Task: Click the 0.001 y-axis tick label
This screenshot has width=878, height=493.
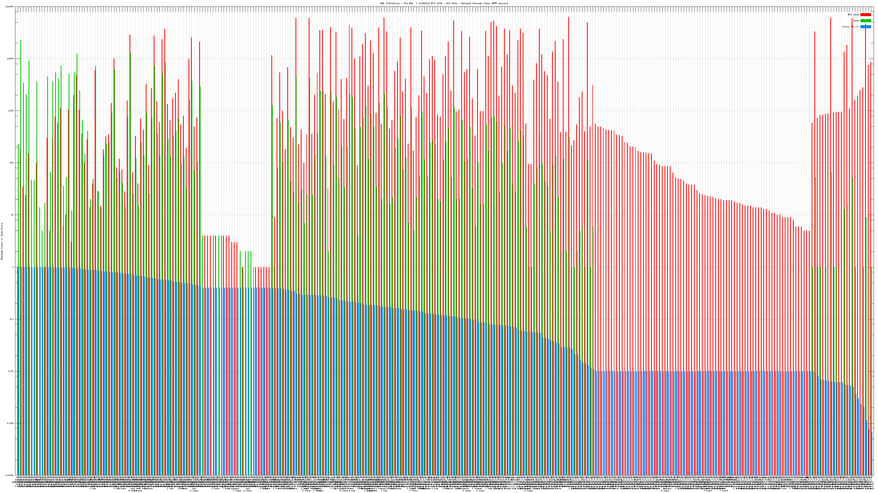Action: (11, 423)
